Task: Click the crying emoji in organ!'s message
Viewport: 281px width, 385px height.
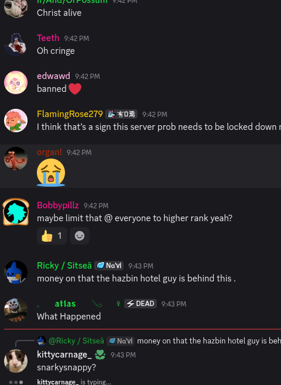Action: coord(51,173)
